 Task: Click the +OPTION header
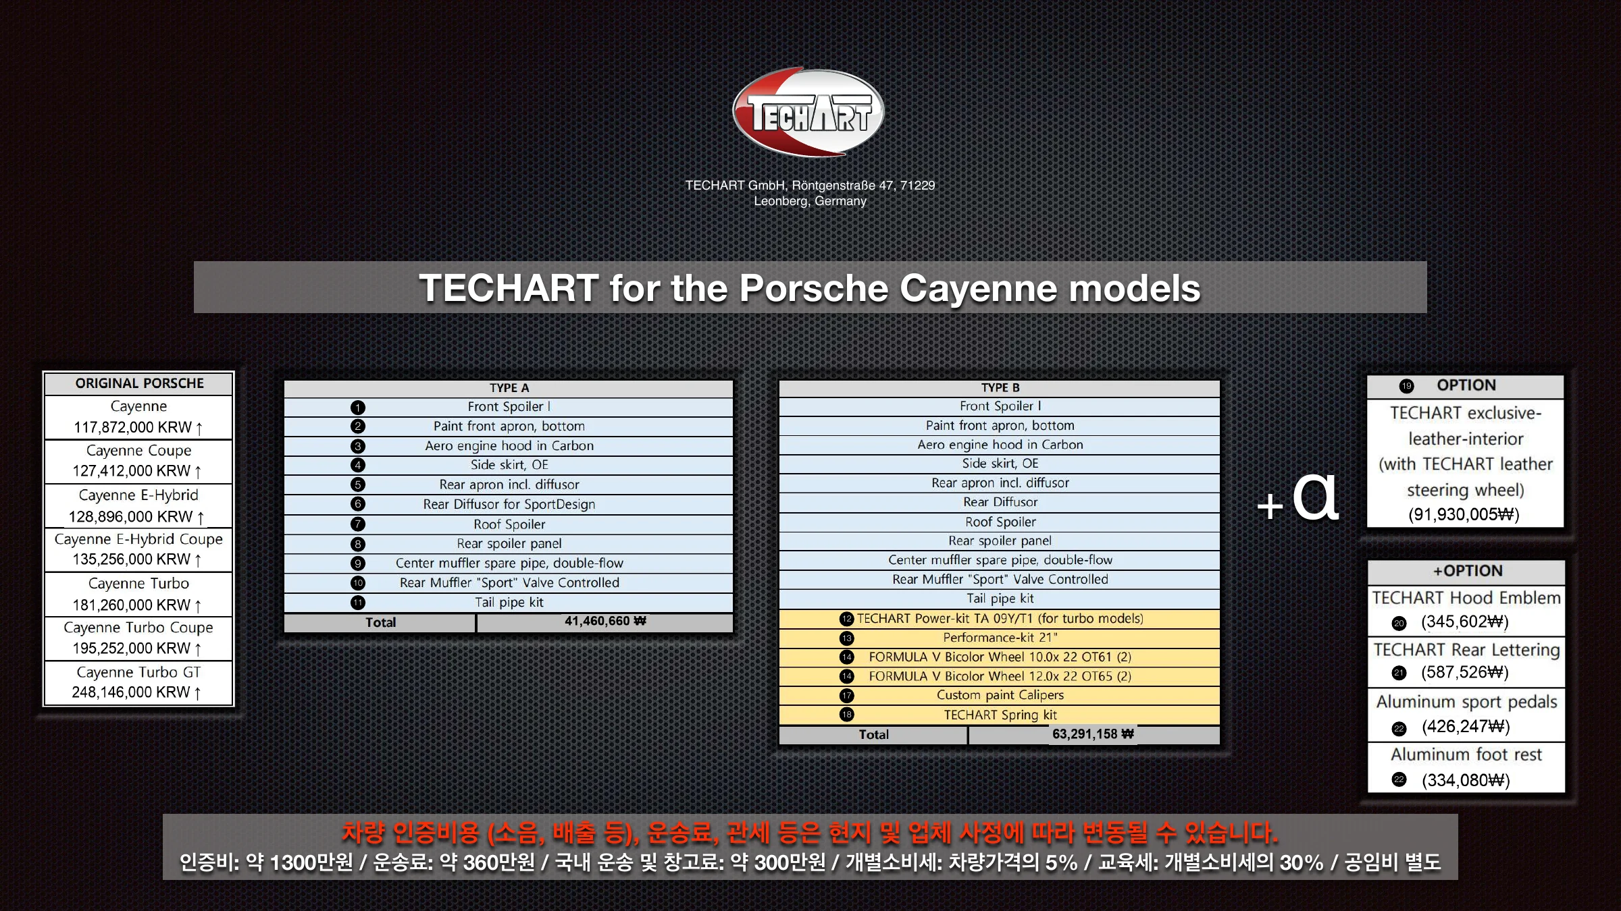1467,571
